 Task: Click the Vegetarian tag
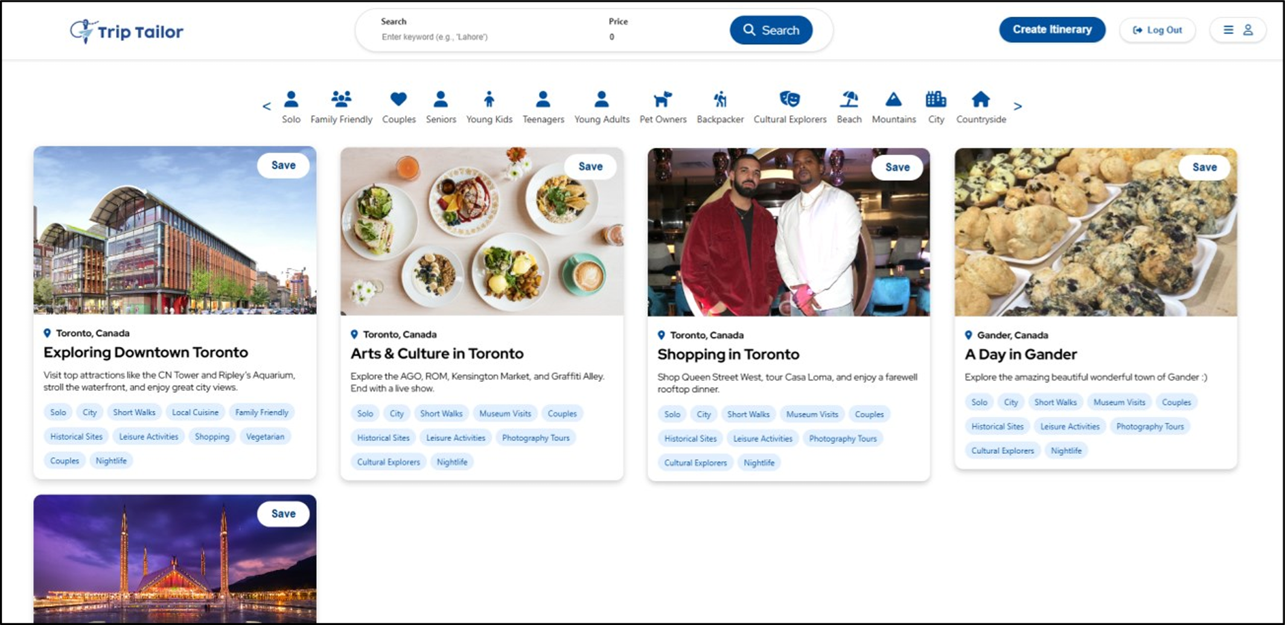[x=265, y=437]
